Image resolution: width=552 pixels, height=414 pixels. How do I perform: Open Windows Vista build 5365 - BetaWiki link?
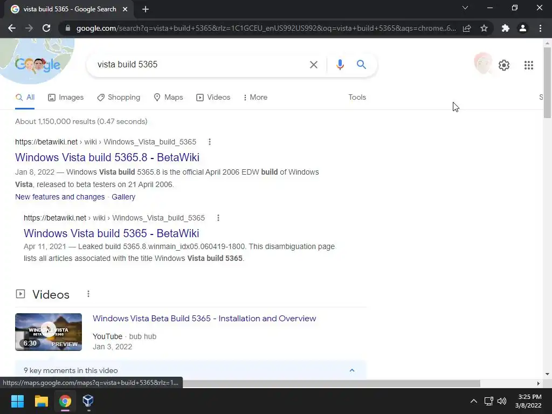click(x=111, y=233)
